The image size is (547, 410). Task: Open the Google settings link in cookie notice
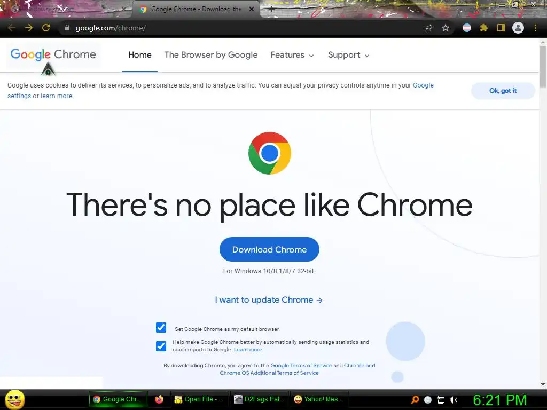tap(423, 85)
